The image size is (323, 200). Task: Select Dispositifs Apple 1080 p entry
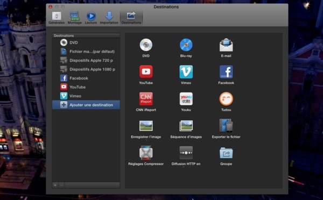pyautogui.click(x=86, y=69)
